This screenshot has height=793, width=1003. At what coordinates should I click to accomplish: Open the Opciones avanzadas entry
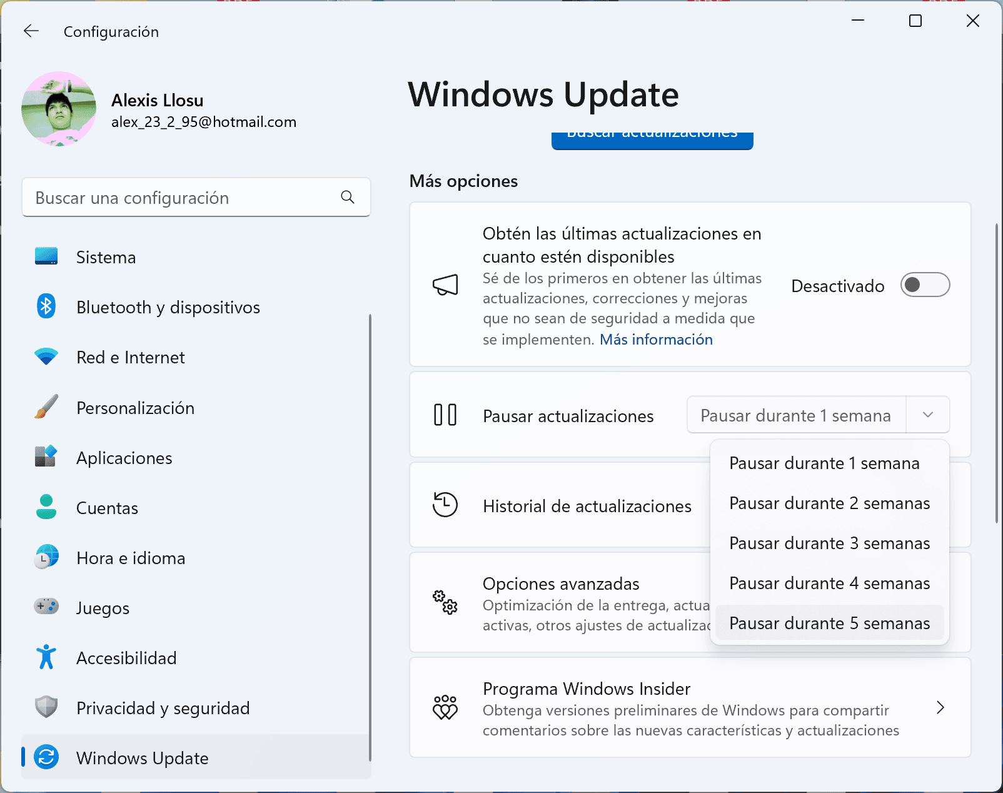[560, 583]
